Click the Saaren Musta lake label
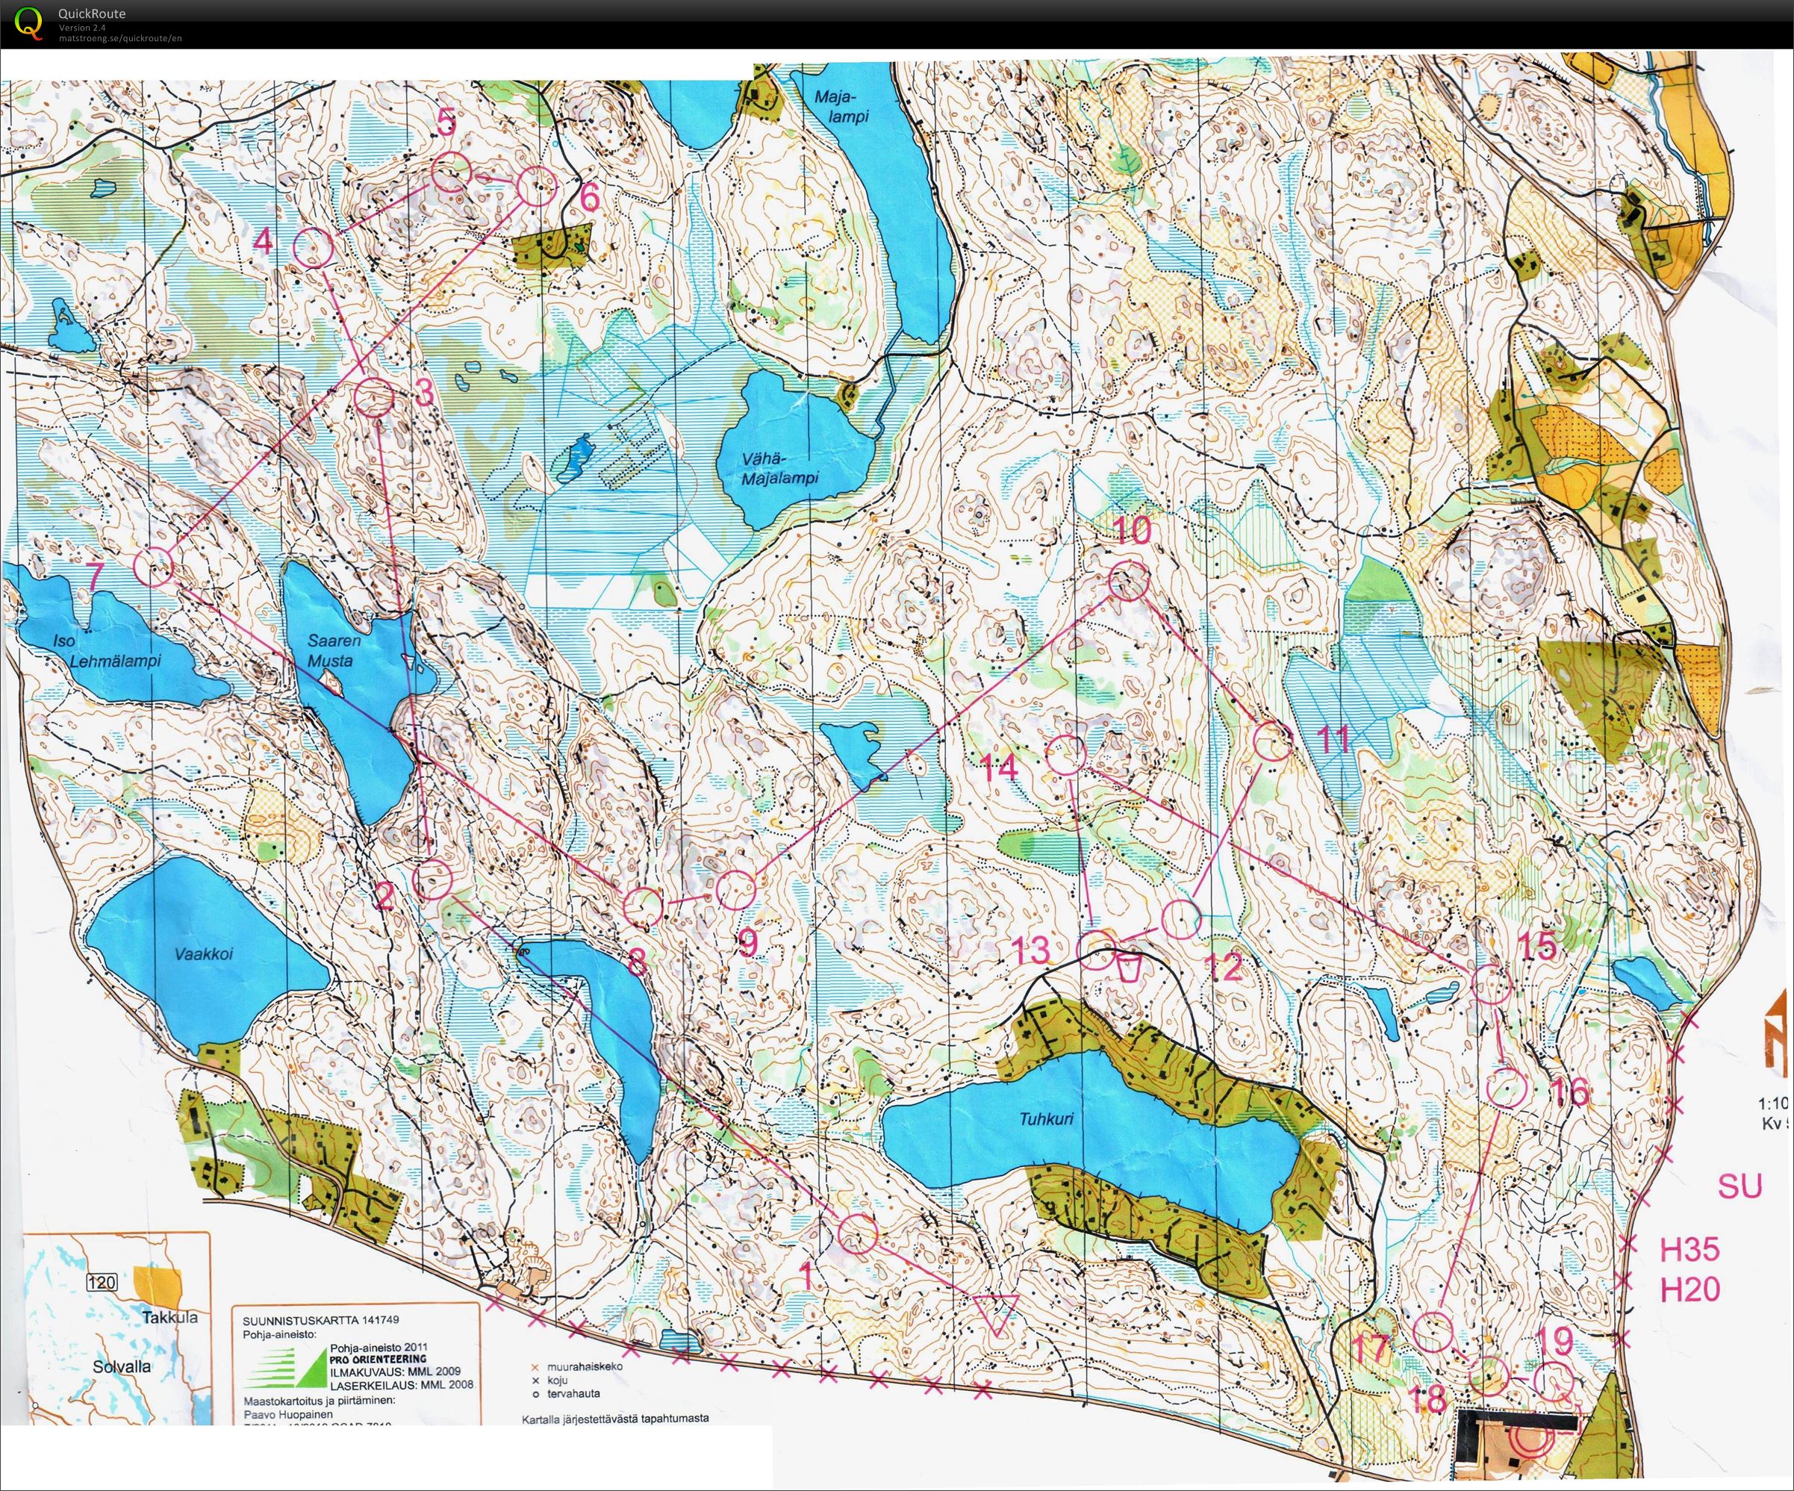The height and width of the screenshot is (1491, 1794). (334, 650)
